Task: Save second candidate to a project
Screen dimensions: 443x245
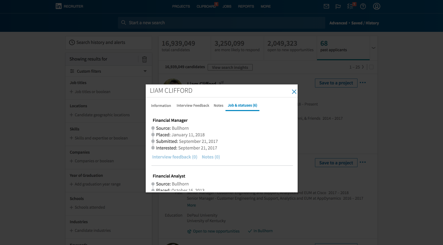Action: tap(336, 163)
